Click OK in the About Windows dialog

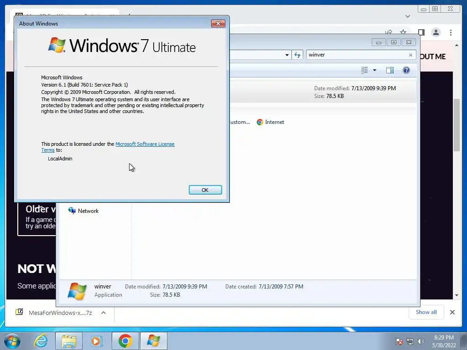point(205,190)
